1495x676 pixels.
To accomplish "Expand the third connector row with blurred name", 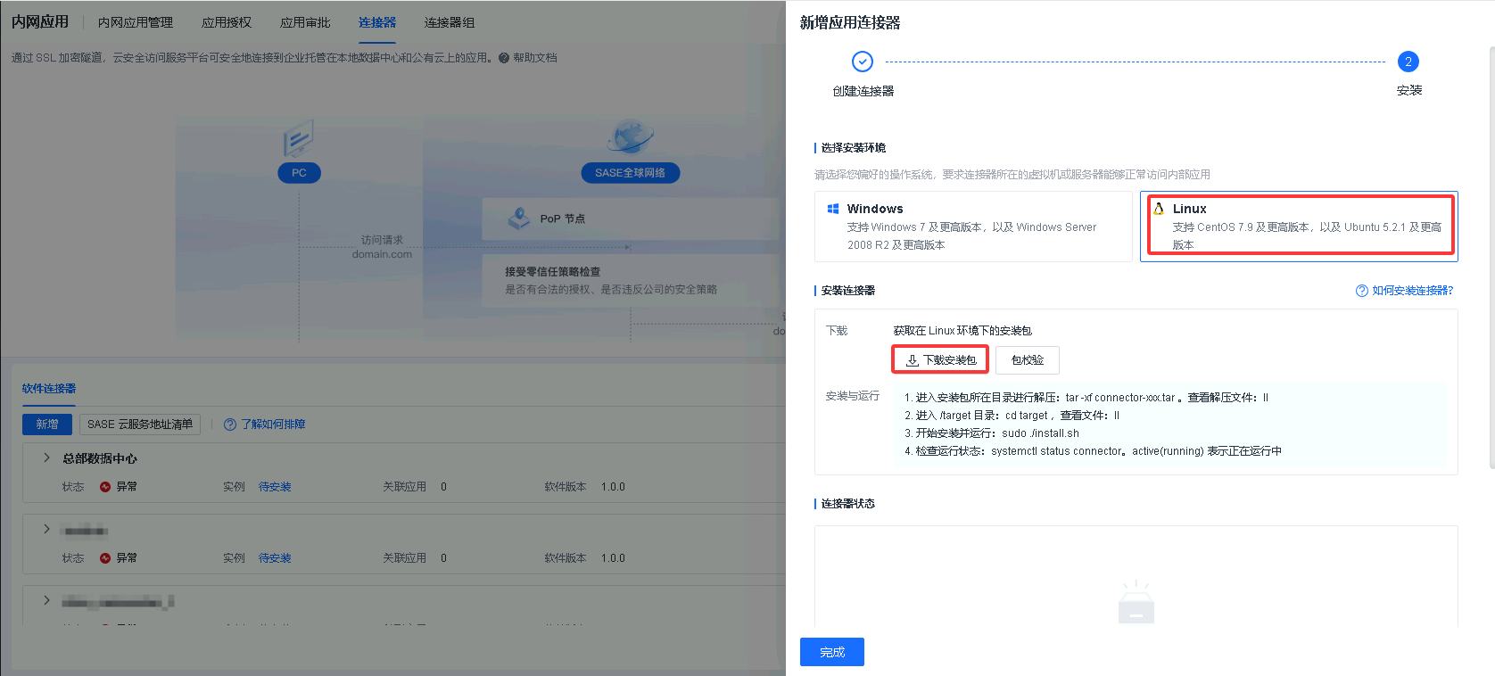I will [x=46, y=600].
